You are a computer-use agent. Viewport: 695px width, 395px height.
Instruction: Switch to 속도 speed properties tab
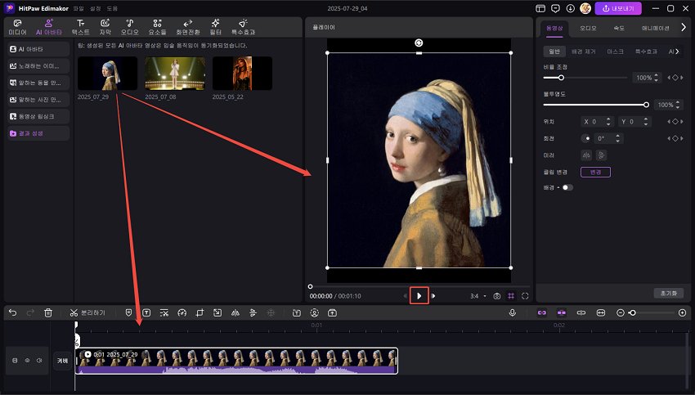(x=619, y=28)
